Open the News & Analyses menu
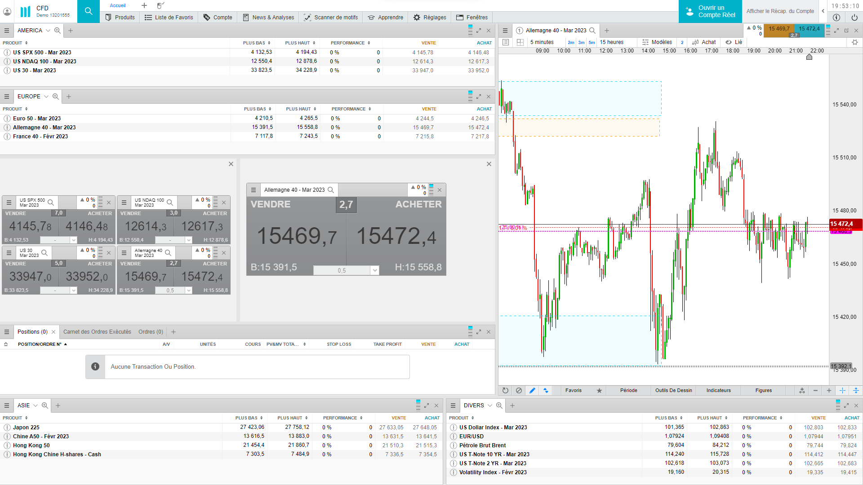This screenshot has width=863, height=485. (x=268, y=18)
